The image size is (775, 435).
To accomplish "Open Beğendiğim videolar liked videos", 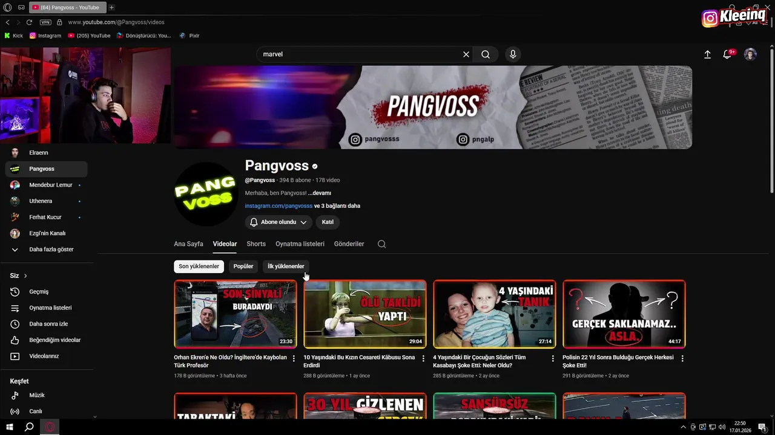I will click(x=46, y=340).
